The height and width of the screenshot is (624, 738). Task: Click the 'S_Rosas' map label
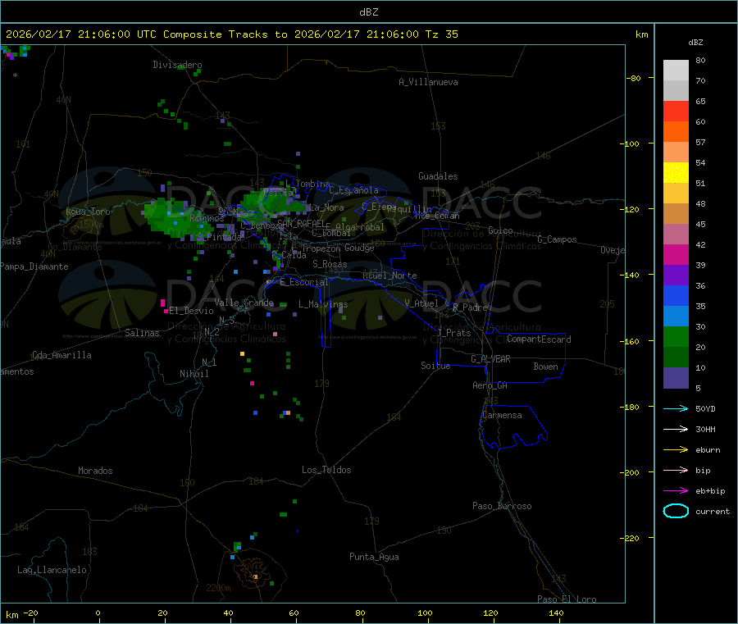point(330,264)
